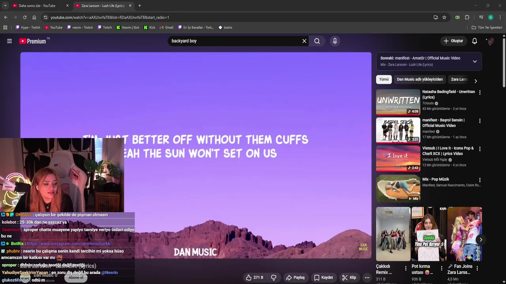This screenshot has height=284, width=506.
Task: Open a new browser tab
Action: point(140,6)
